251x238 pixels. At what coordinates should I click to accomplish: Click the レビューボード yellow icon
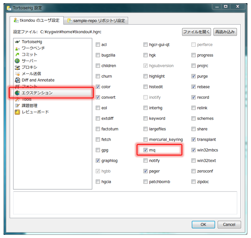click(17, 112)
